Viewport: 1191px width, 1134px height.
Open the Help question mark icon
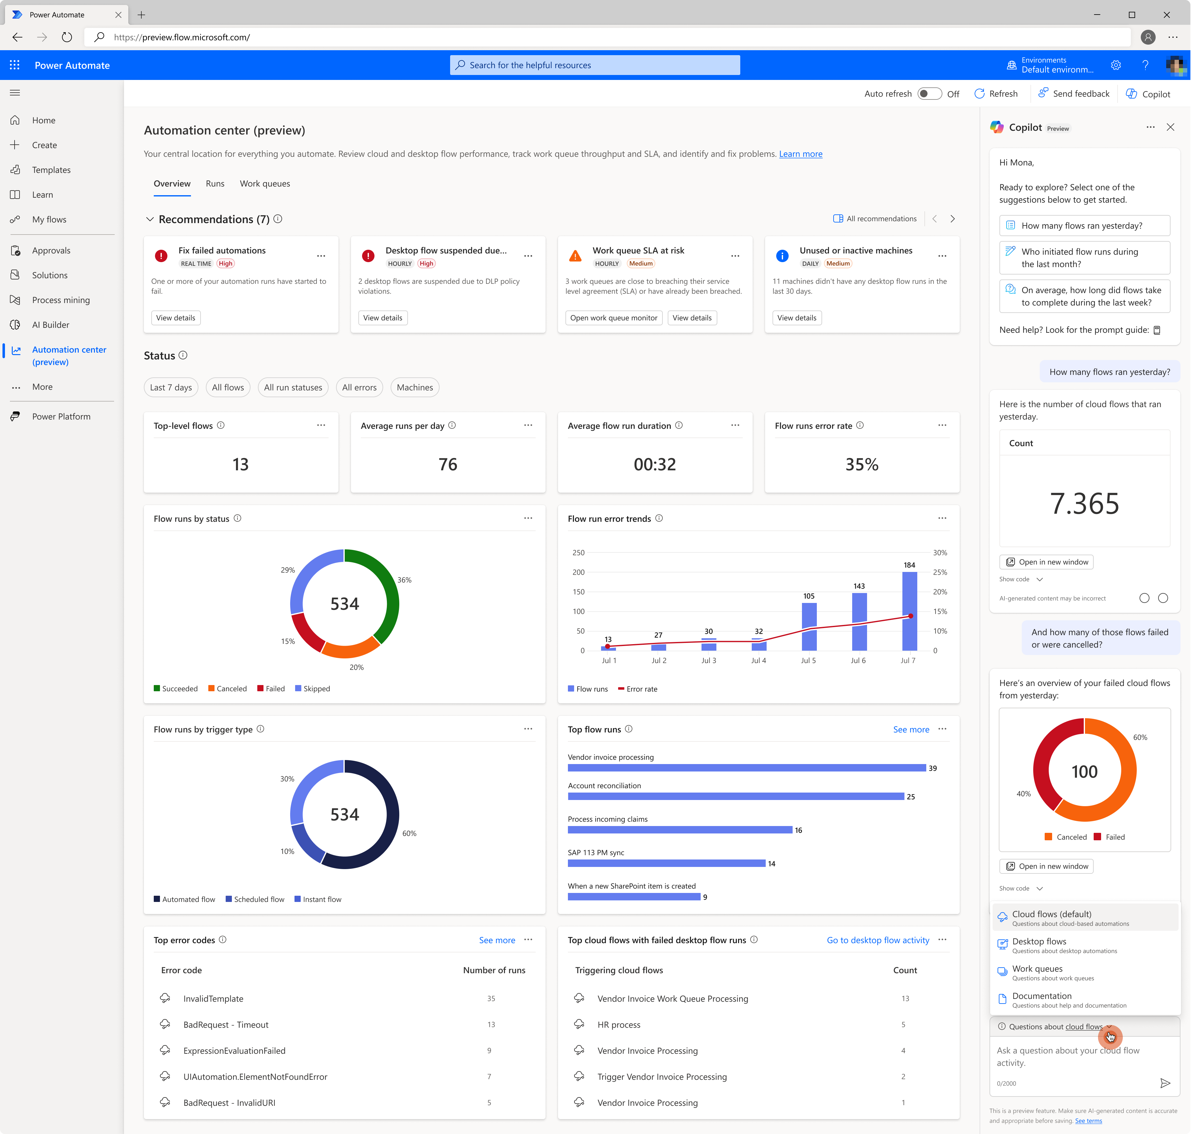(x=1145, y=65)
